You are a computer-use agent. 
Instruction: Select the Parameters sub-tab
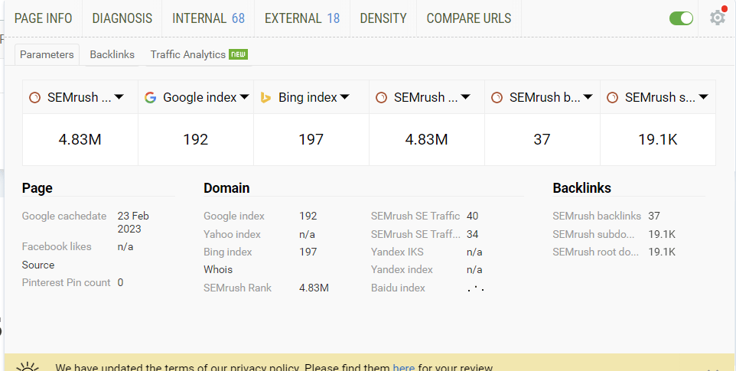[47, 54]
